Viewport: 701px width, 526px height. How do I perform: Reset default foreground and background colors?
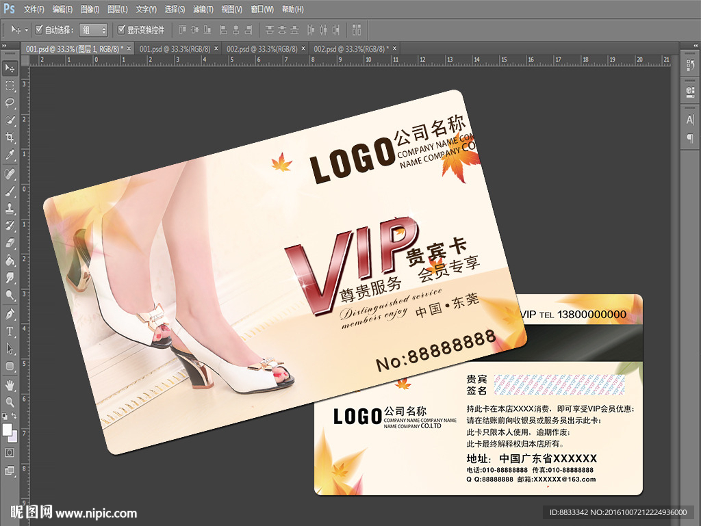[x=5, y=416]
